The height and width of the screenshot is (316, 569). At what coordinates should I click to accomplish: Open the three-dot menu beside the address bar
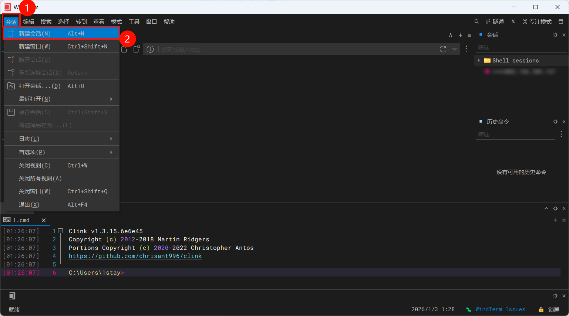click(467, 49)
